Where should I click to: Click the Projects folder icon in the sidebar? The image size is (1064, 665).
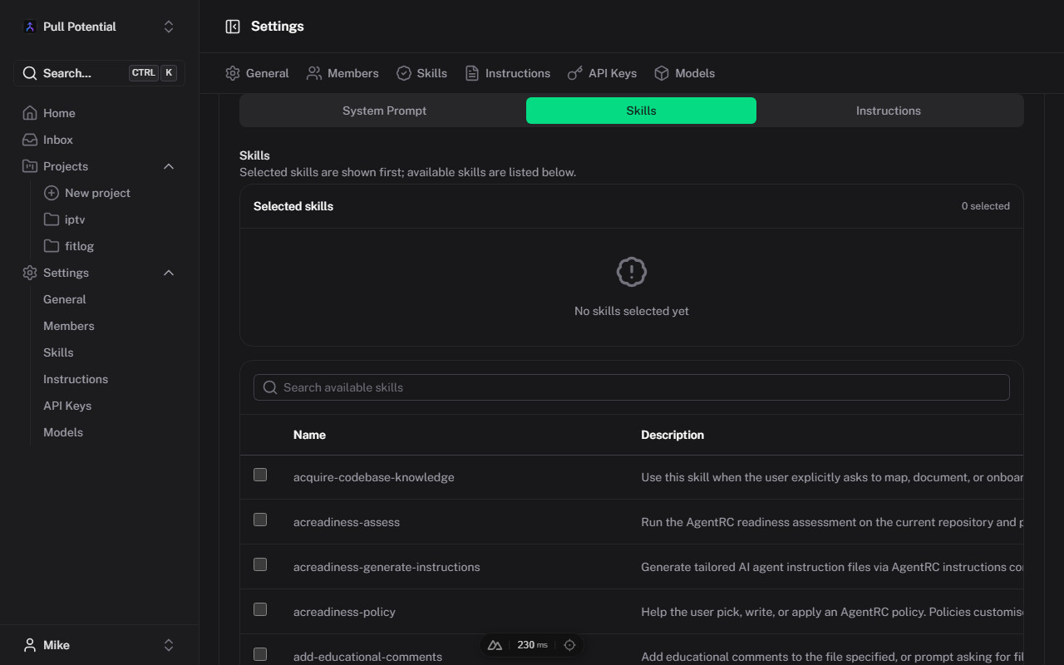click(x=30, y=166)
